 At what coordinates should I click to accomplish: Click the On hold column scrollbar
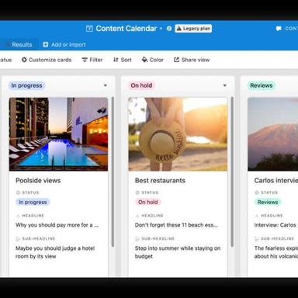[232, 172]
